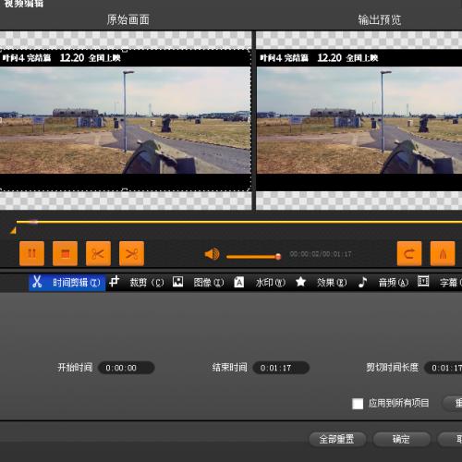This screenshot has width=462, height=462.
Task: Click the crop icon beside 裁剪
Action: 115,281
